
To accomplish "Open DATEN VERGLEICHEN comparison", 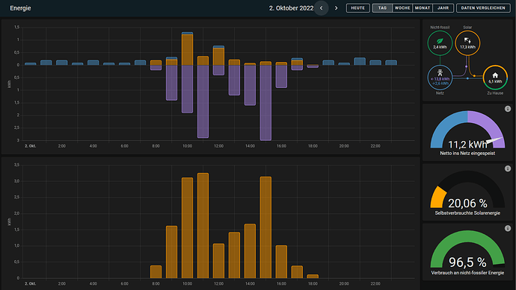I will (x=483, y=8).
